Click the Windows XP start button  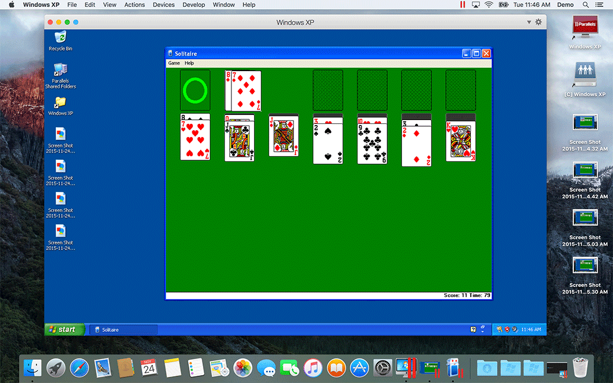coord(64,330)
